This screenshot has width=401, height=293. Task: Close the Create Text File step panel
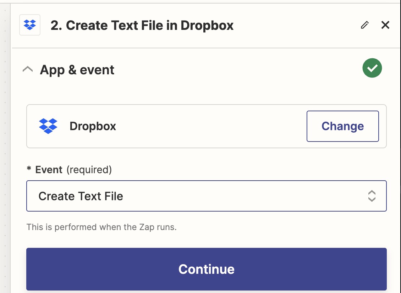pos(385,25)
